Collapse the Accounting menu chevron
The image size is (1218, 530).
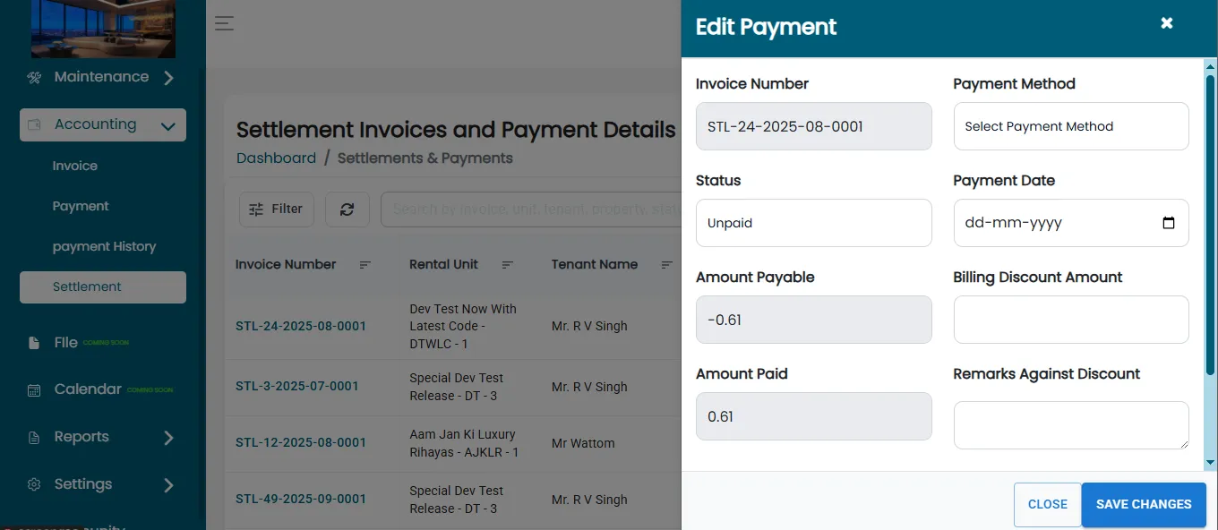click(x=167, y=126)
